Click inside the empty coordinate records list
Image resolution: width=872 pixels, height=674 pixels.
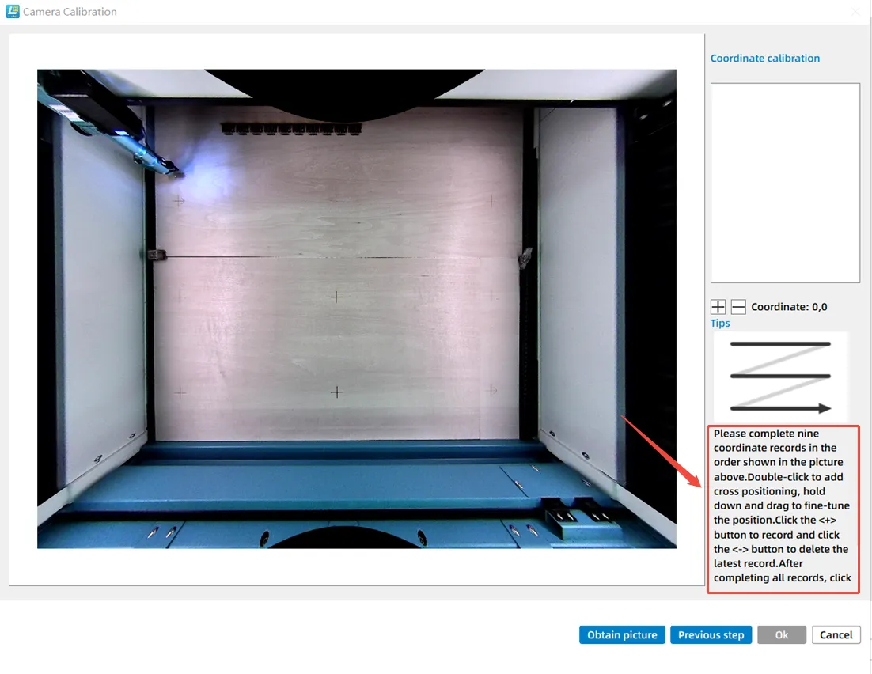784,183
